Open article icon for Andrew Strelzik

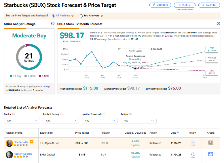pyautogui.click(x=210, y=154)
